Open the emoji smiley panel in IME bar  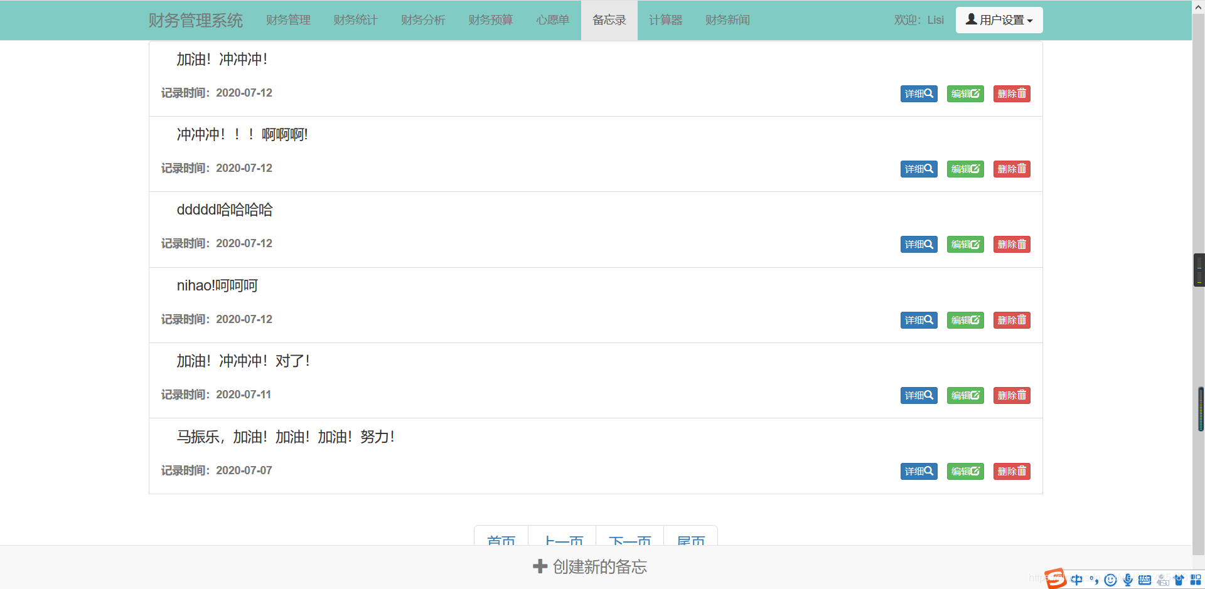click(x=1110, y=580)
